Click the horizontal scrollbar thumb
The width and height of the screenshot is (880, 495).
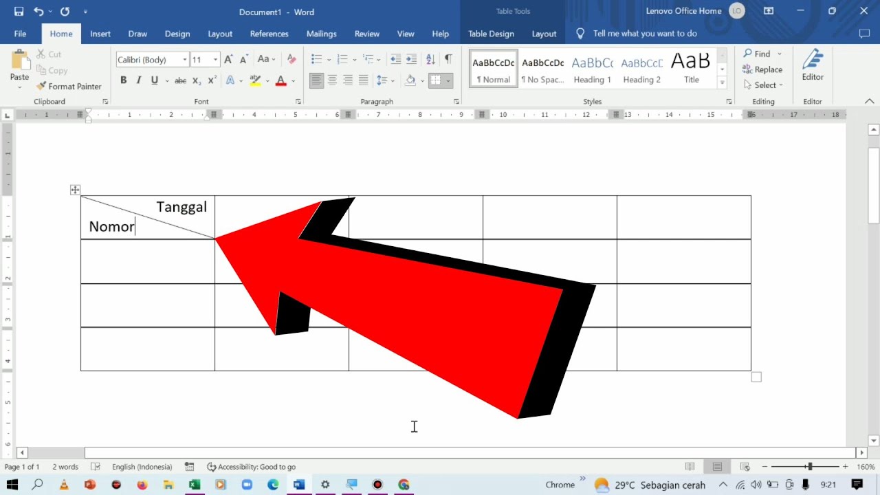tap(470, 453)
